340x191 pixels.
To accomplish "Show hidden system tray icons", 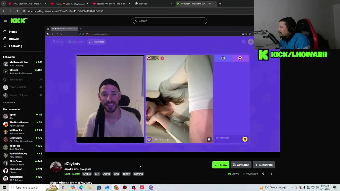I will tap(291, 188).
